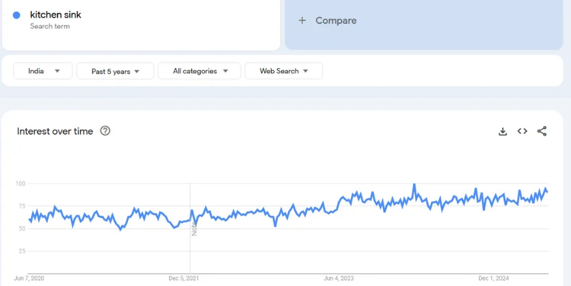Viewport: 571px width, 286px height.
Task: Expand the Past 5 years time range
Action: 116,71
